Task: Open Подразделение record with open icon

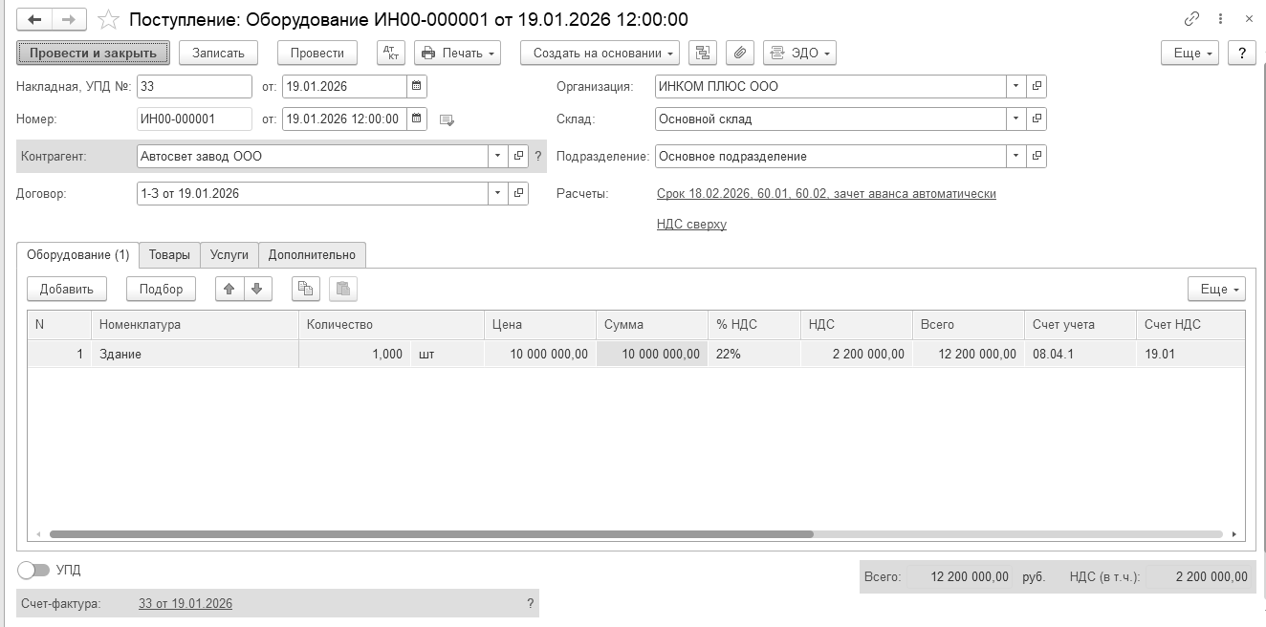Action: click(1037, 156)
